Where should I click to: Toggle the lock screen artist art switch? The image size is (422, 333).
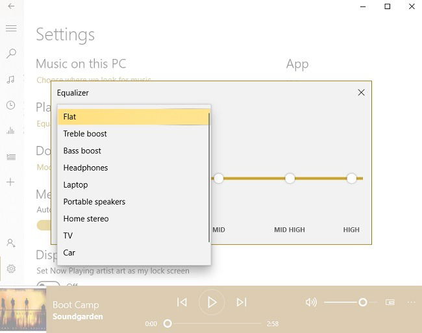click(48, 284)
